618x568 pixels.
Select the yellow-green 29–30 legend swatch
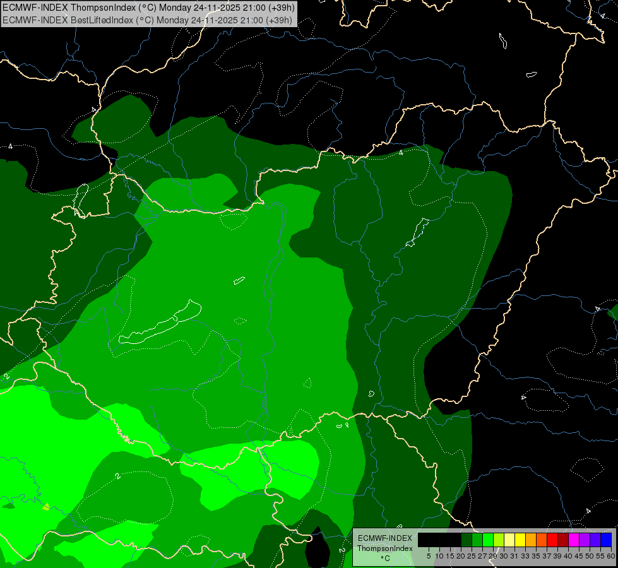click(x=499, y=540)
